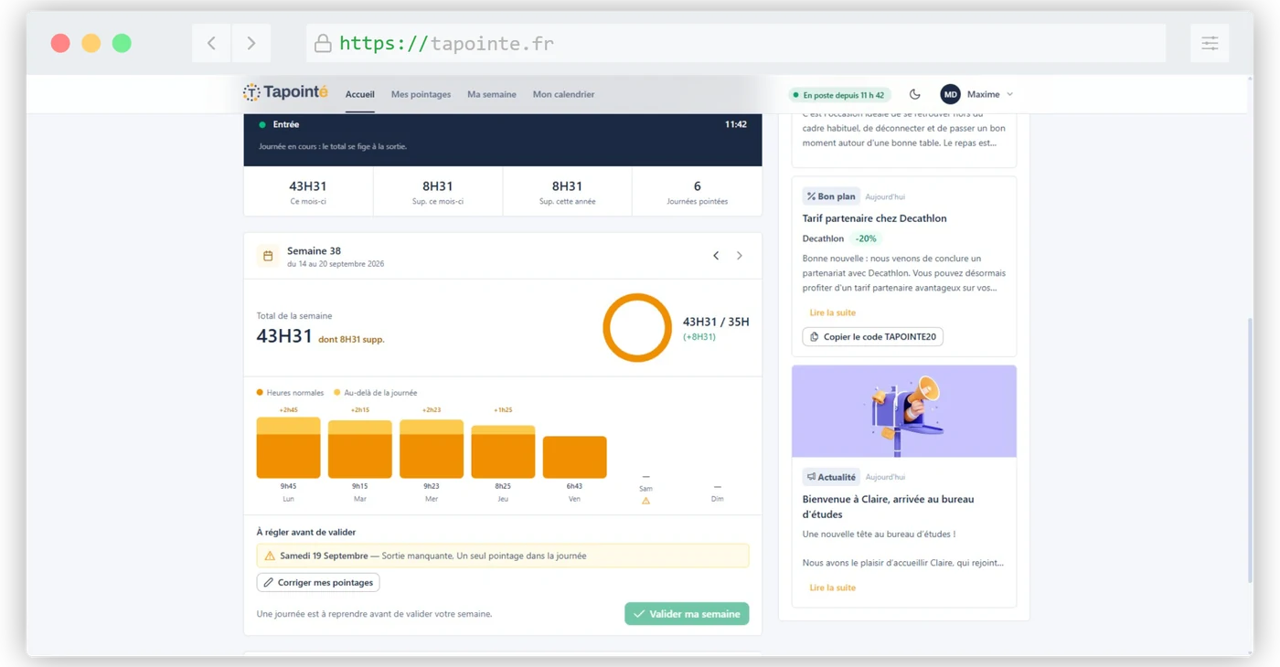Screen dimensions: 1280x667
Task: Open the Ma semaine tab
Action: pos(492,94)
